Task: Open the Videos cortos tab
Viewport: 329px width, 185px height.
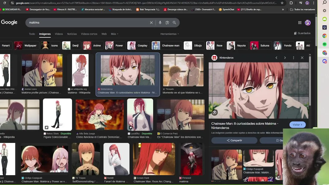Action: 89,34
